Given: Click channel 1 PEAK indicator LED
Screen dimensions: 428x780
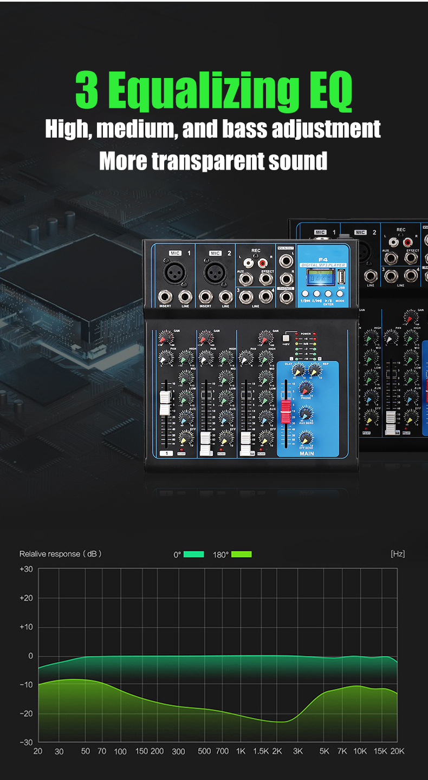Looking at the screenshot, I should [181, 450].
